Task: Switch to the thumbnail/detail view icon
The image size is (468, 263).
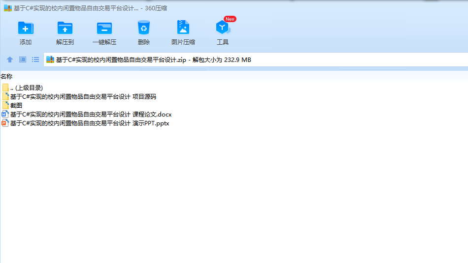Action: point(23,59)
